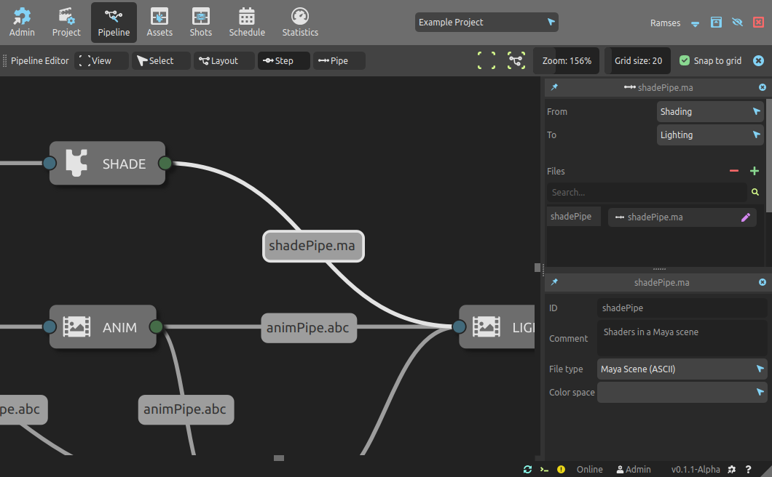Open the From step dropdown showing Shading
The image size is (772, 477).
710,111
